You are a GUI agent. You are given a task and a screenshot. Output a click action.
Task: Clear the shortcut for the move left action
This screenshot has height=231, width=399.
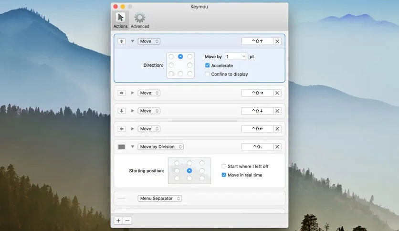277,129
